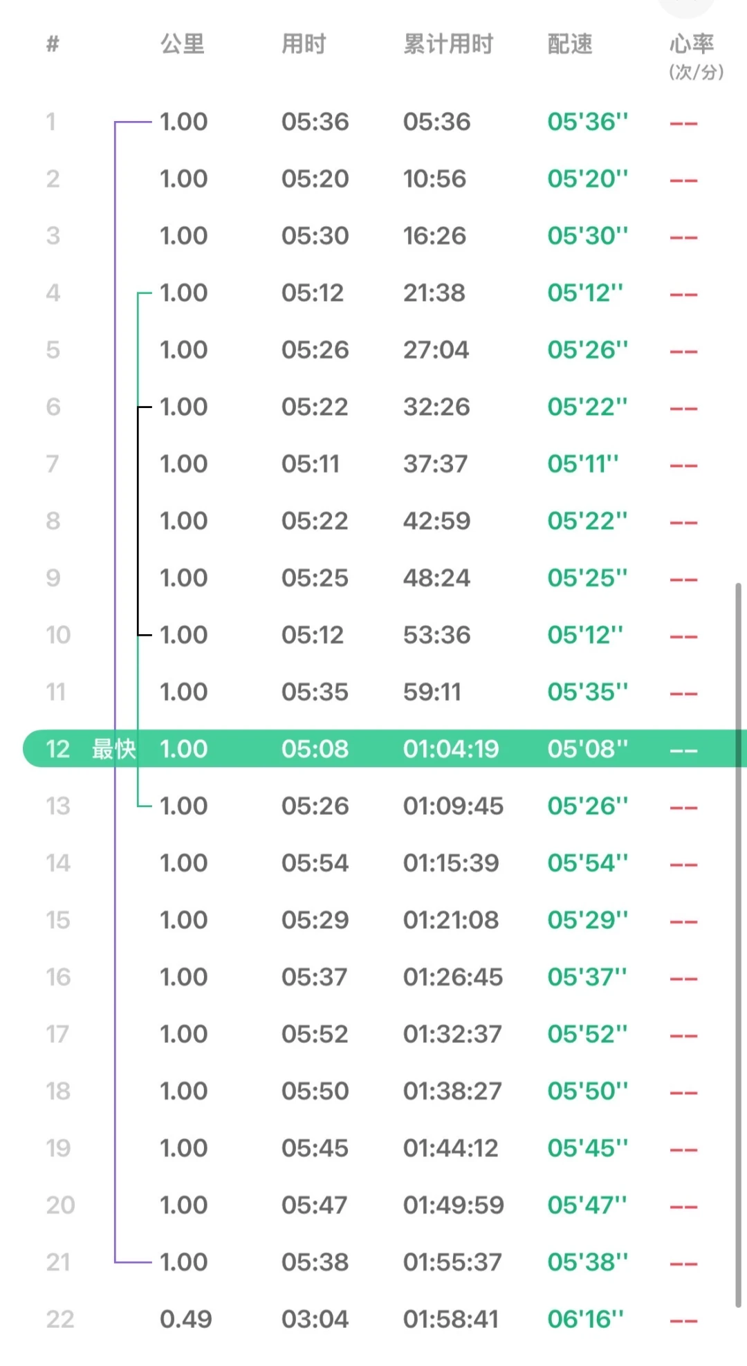The width and height of the screenshot is (747, 1366).
Task: Click the 心率 (次/分) column header
Action: click(x=694, y=57)
